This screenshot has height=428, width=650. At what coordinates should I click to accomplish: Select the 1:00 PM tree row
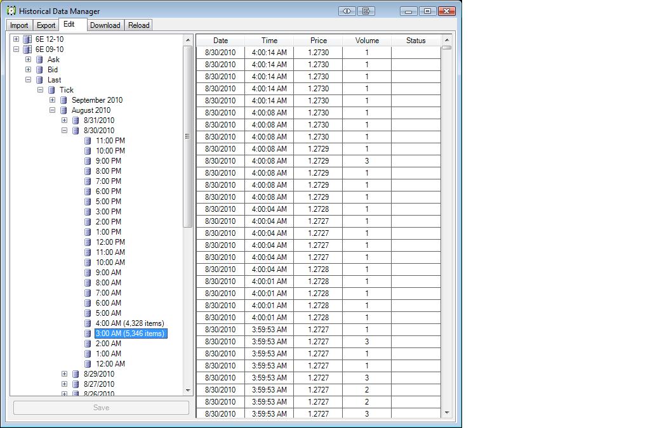(x=108, y=232)
